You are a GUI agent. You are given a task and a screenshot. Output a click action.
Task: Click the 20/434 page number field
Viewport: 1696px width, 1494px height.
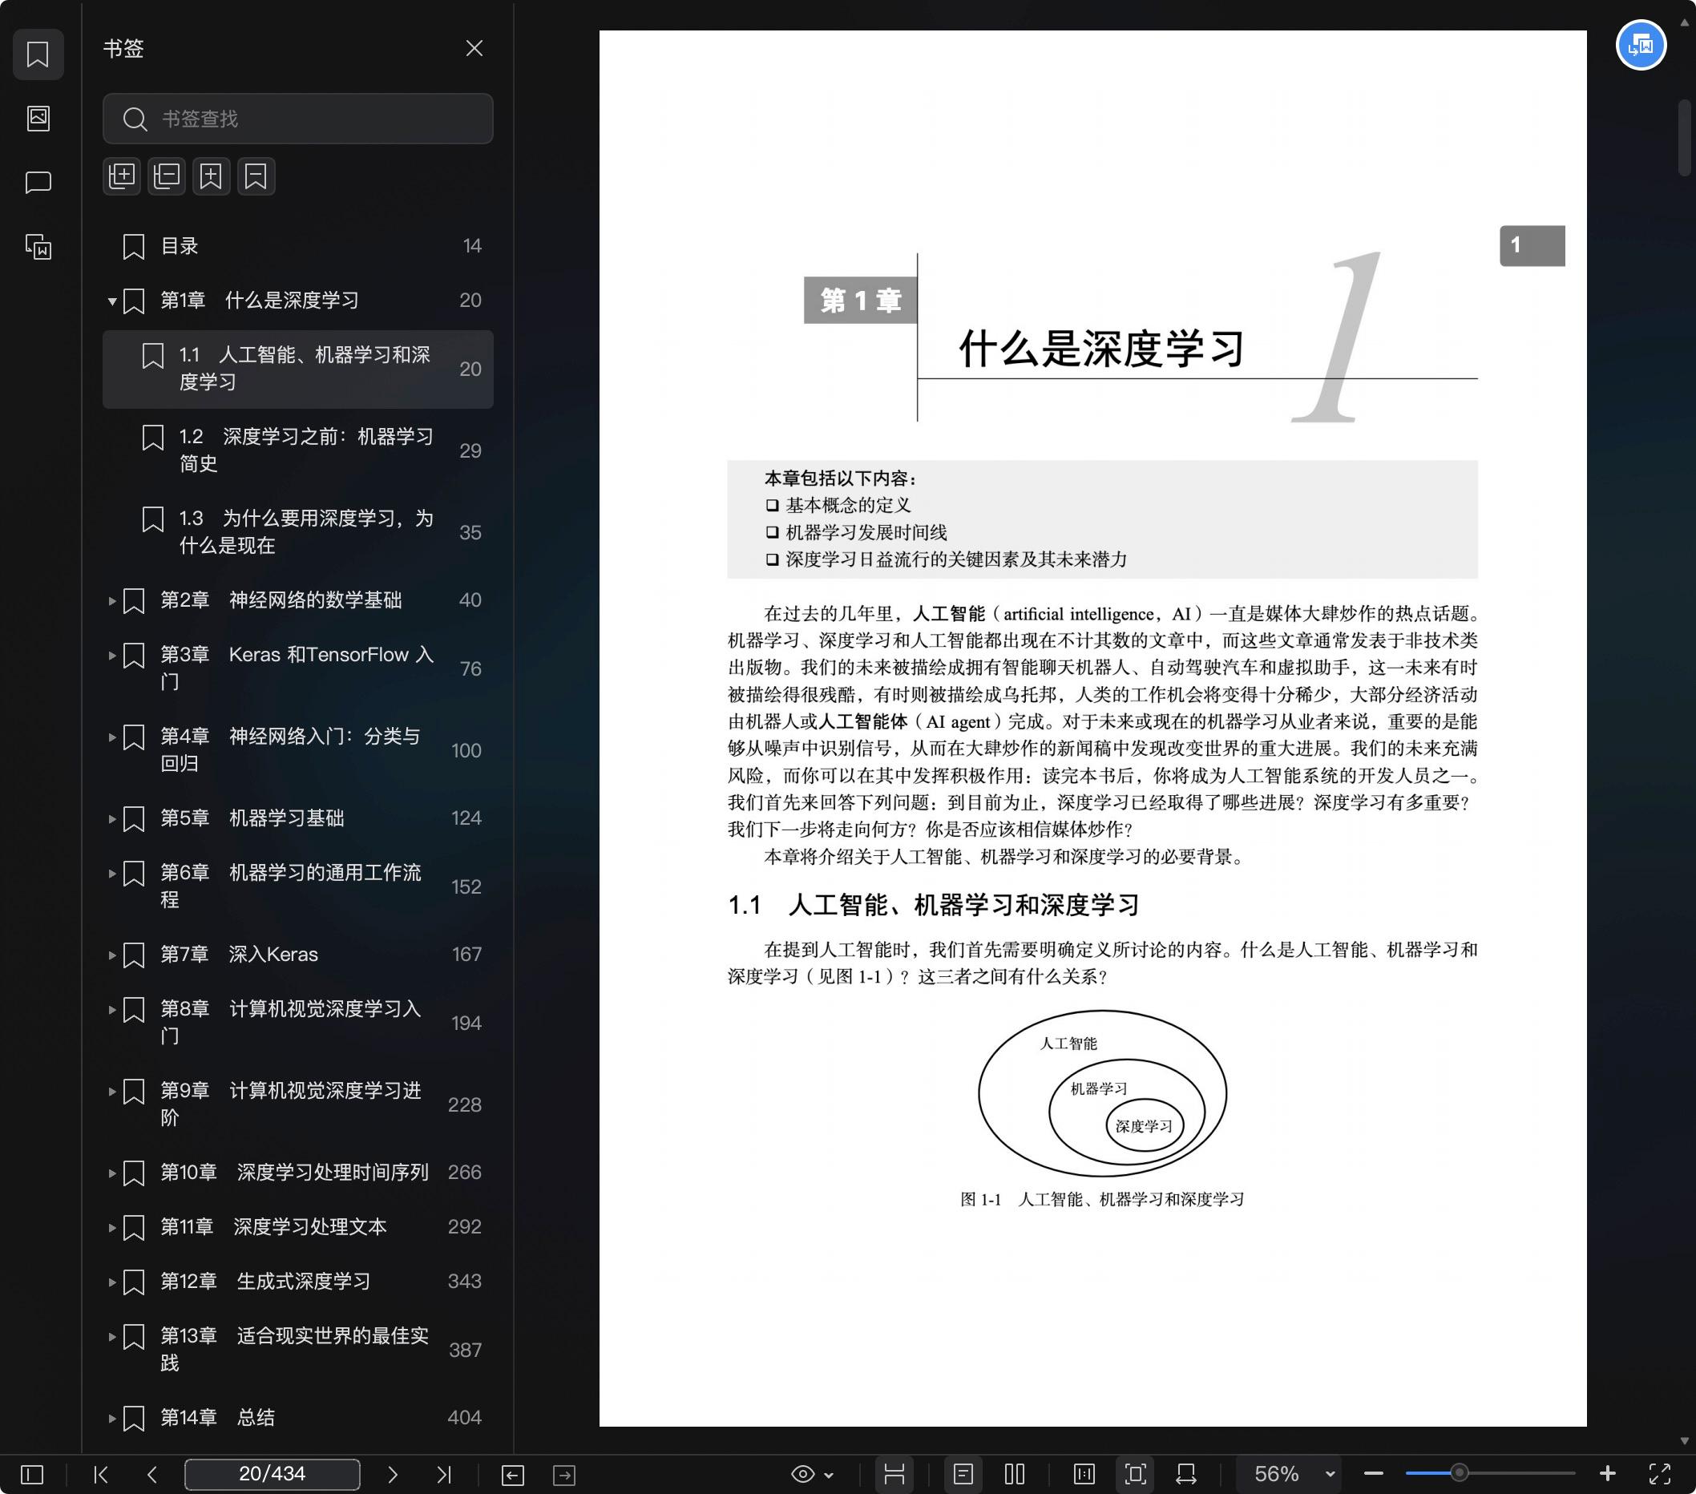[x=273, y=1474]
